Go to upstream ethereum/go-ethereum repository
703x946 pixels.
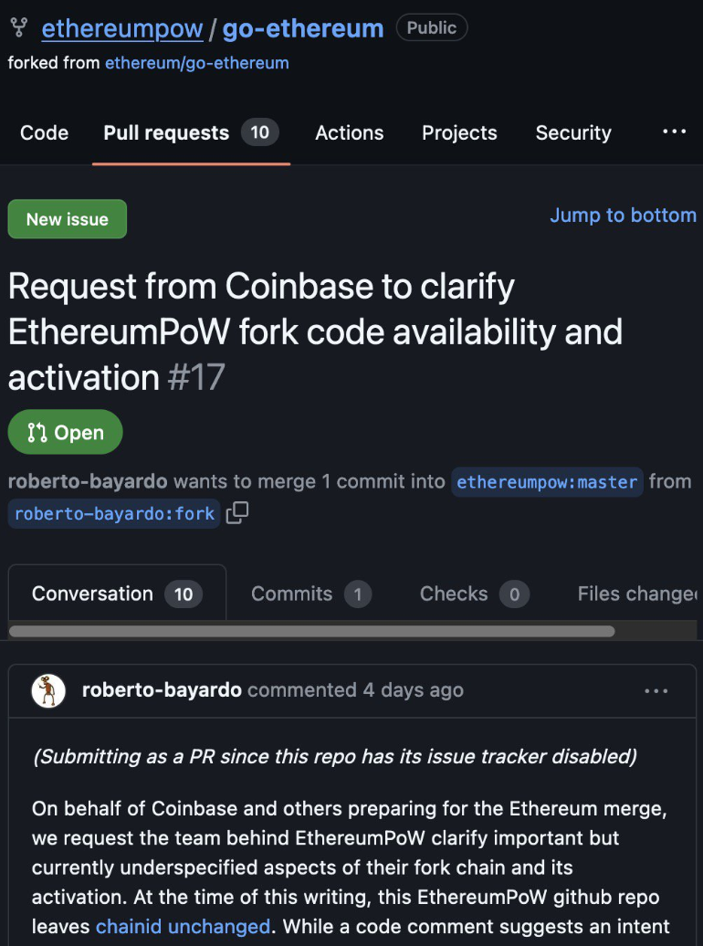tap(196, 63)
